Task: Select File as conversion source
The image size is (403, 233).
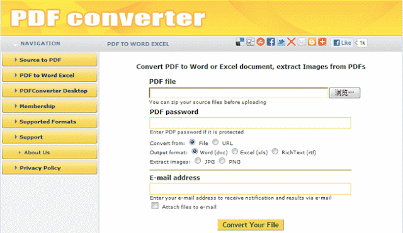Action: click(x=192, y=142)
